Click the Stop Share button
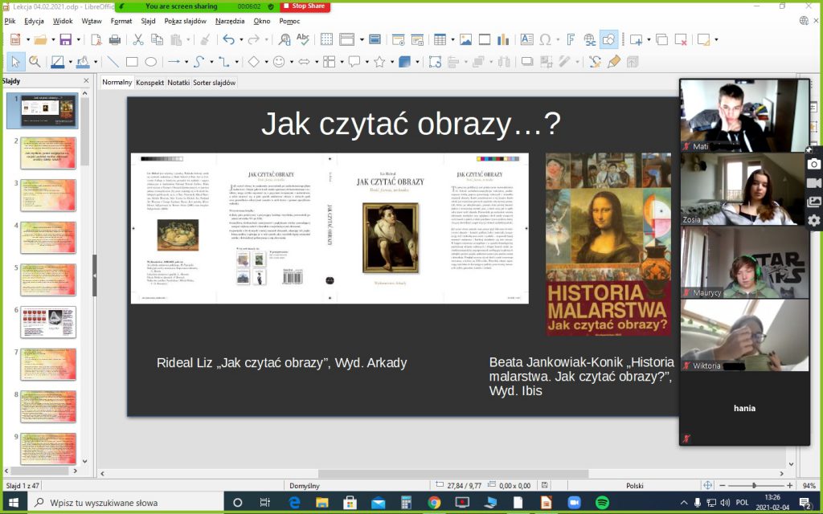Image resolution: width=823 pixels, height=514 pixels. [304, 6]
